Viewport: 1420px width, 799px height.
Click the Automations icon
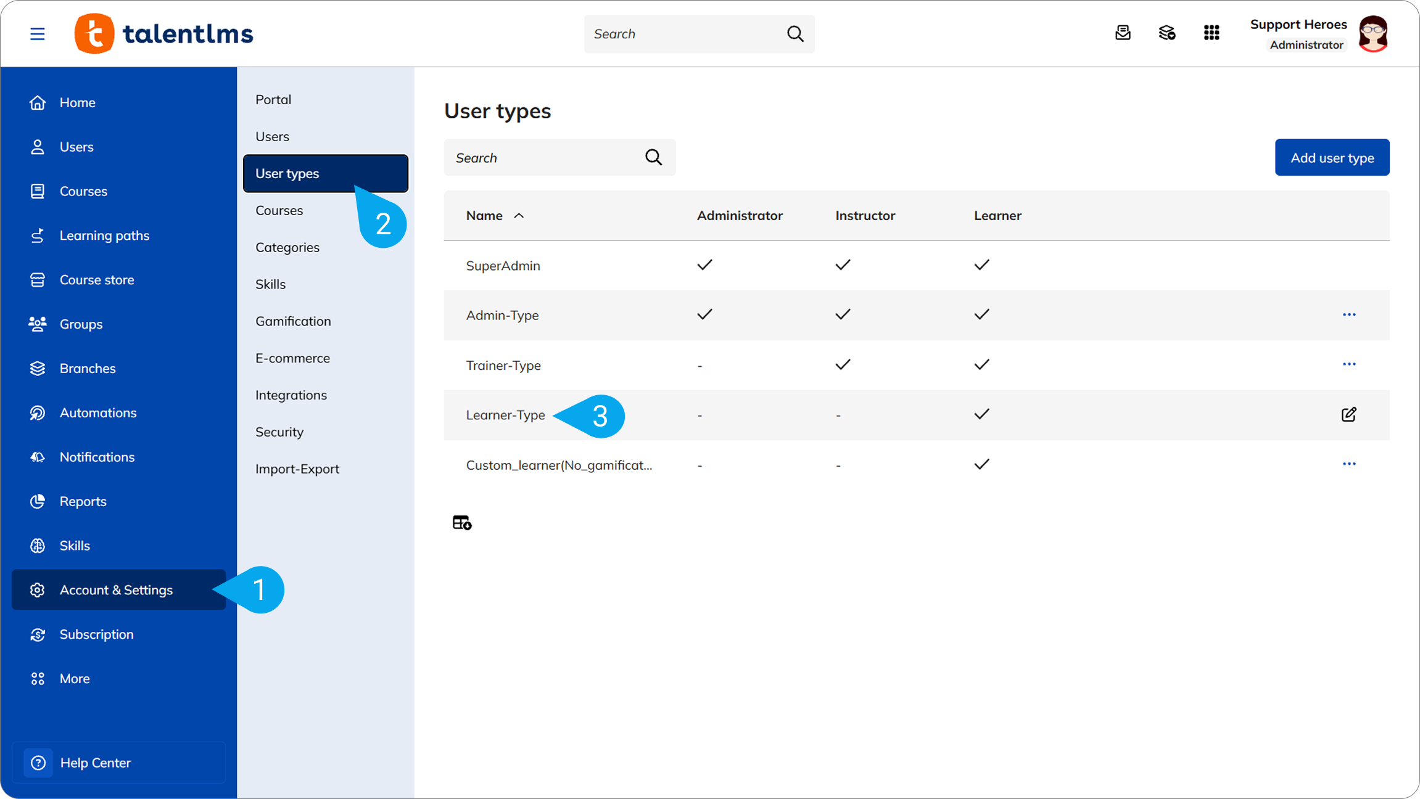pos(38,412)
